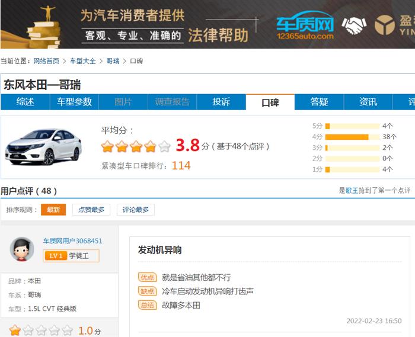Open user profile 车质网用户3068451
This screenshot has height=337, width=415.
[72, 241]
